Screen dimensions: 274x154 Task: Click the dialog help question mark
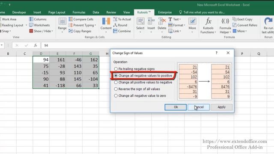click(x=216, y=53)
